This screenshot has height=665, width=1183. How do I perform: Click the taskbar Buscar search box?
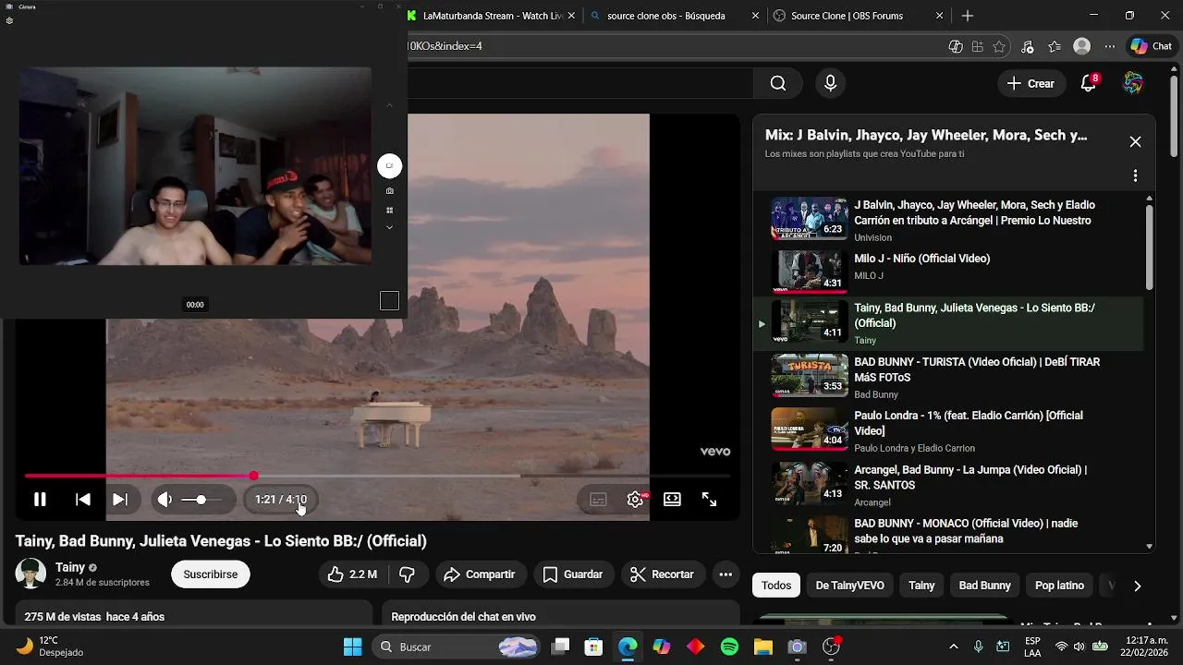coord(457,647)
